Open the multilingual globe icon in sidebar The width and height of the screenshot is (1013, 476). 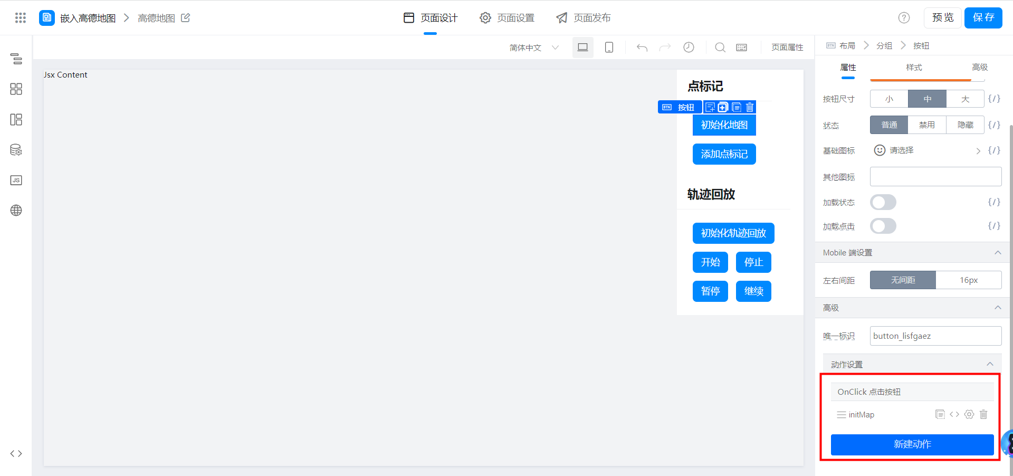point(16,211)
